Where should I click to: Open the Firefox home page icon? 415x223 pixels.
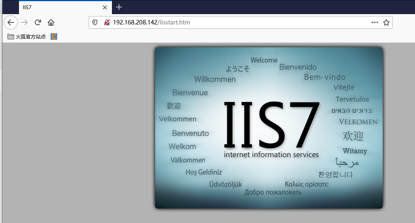coord(51,22)
